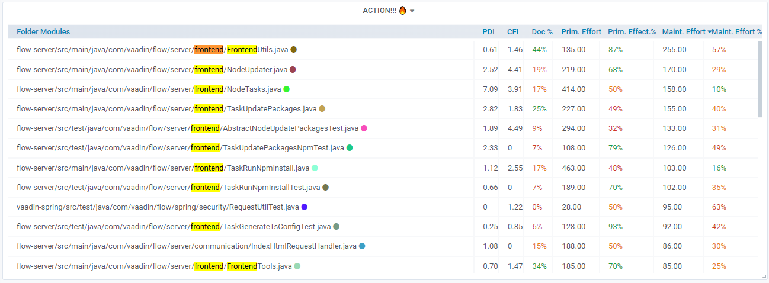769x283 pixels.
Task: Sort table by PDI column
Action: coord(488,32)
